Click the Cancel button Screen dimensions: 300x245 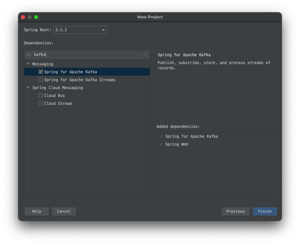click(x=64, y=211)
